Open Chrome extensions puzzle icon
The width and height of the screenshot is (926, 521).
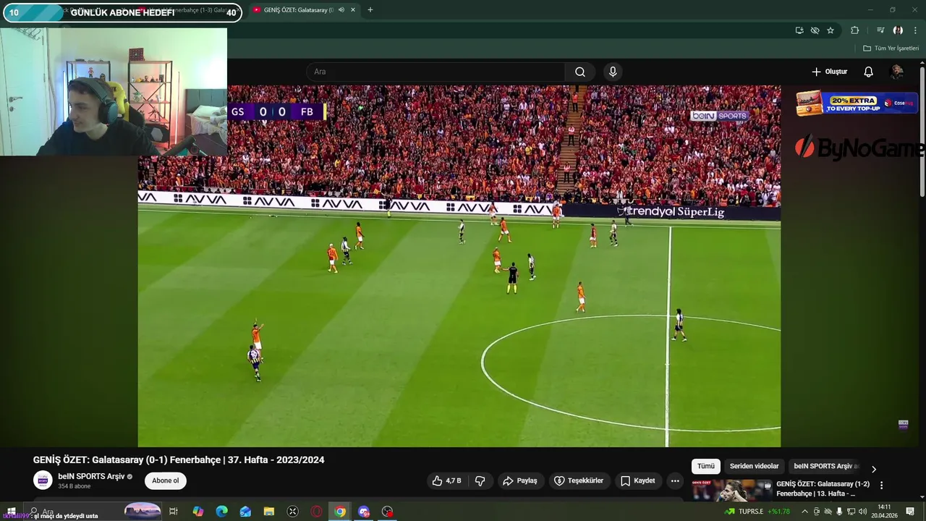tap(854, 30)
